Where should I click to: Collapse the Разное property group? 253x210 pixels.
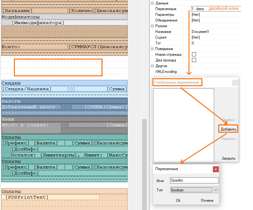(x=152, y=26)
